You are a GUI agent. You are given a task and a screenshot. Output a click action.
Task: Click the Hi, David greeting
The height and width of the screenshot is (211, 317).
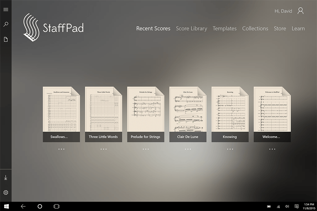283,11
